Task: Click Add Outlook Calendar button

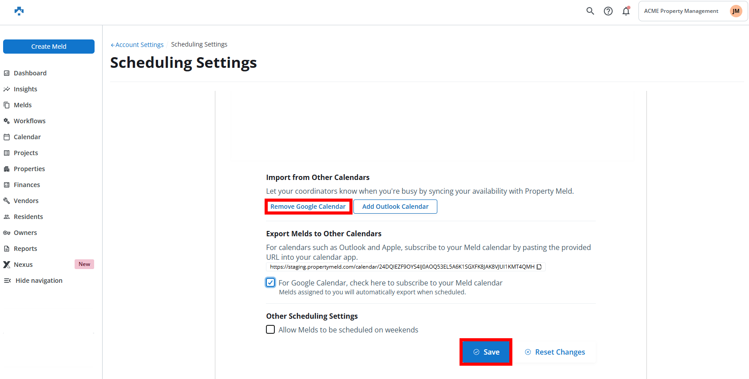Action: pos(395,207)
